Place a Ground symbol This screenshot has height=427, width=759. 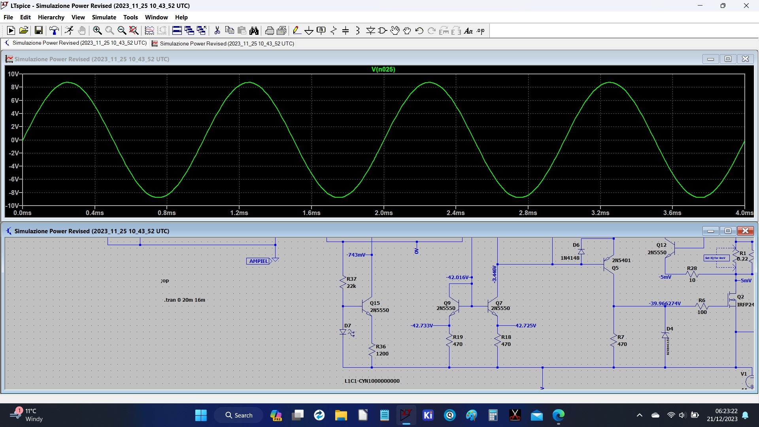pyautogui.click(x=309, y=30)
